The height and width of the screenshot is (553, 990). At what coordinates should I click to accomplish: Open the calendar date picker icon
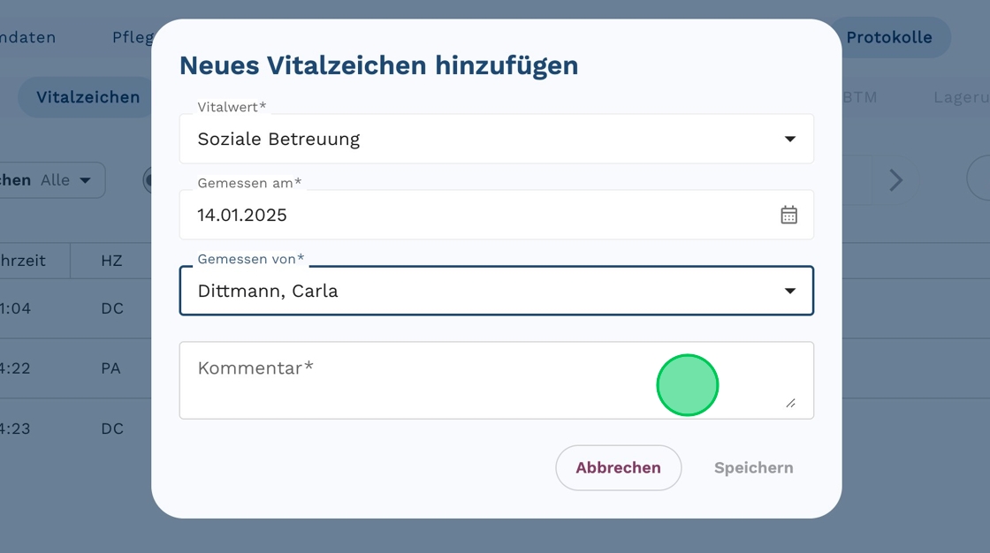point(788,215)
